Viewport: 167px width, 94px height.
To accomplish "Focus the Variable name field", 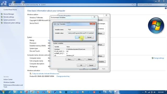I will pyautogui.click(x=81, y=30).
